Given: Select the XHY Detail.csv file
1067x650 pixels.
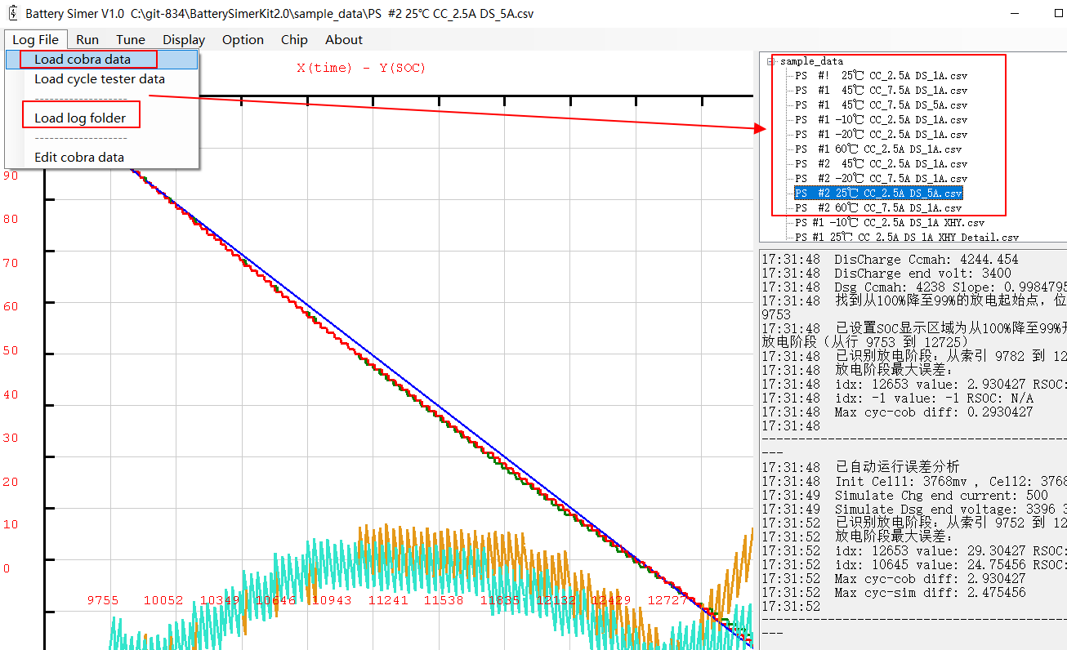Looking at the screenshot, I should pos(907,238).
